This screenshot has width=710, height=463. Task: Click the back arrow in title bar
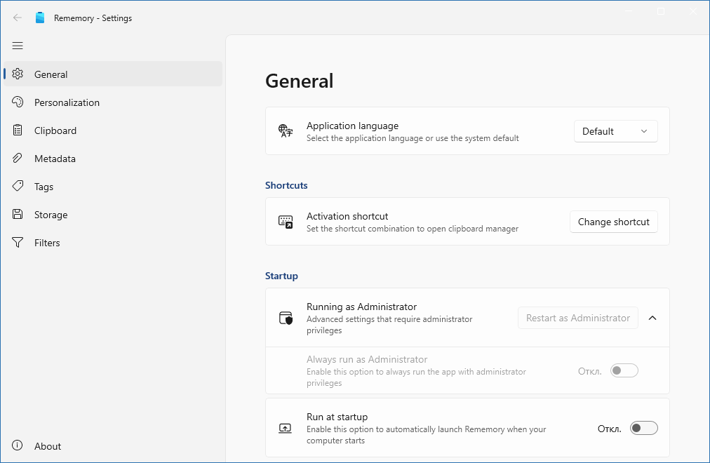point(18,18)
